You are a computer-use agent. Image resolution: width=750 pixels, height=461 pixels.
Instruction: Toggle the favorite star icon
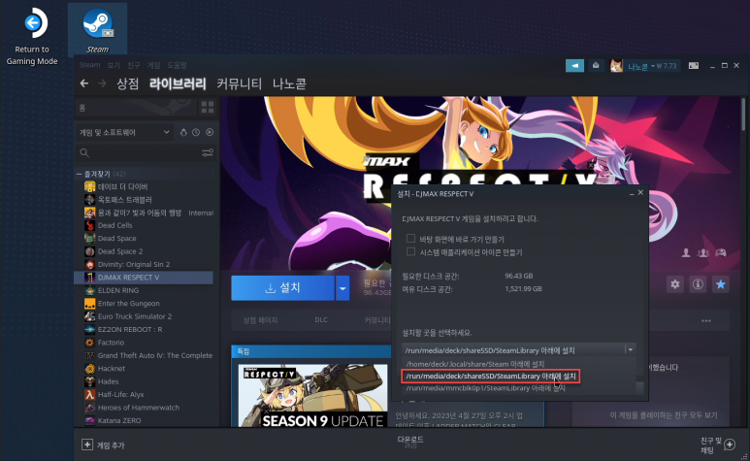point(720,284)
